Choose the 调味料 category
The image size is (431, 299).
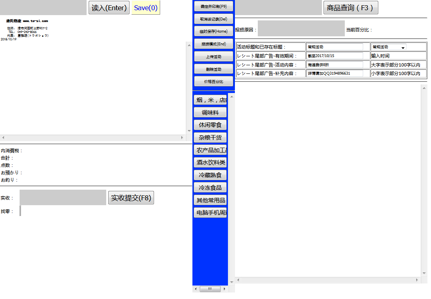tap(210, 113)
